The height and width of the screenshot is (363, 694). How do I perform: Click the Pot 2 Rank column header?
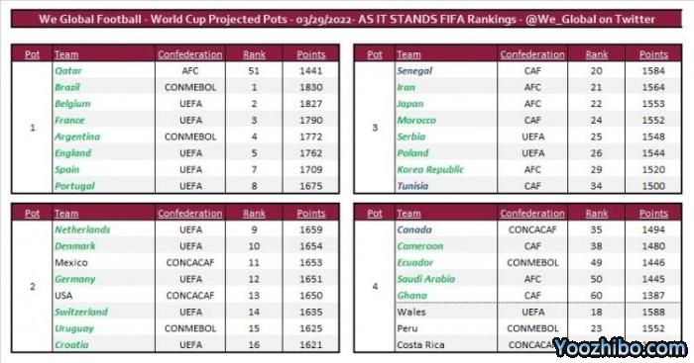click(x=254, y=214)
